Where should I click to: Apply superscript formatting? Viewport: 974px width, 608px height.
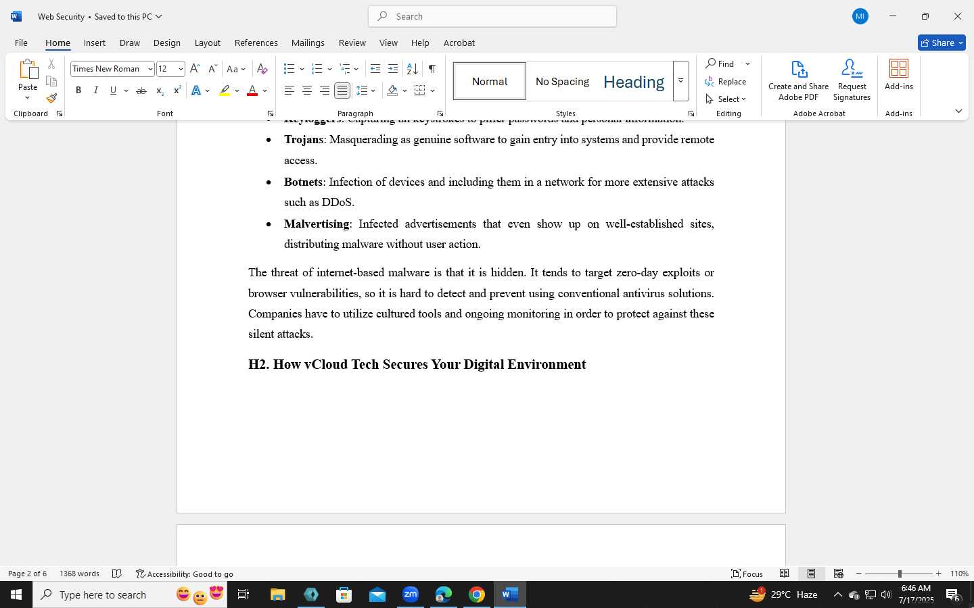(x=177, y=91)
